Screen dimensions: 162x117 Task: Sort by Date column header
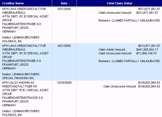point(64,3)
